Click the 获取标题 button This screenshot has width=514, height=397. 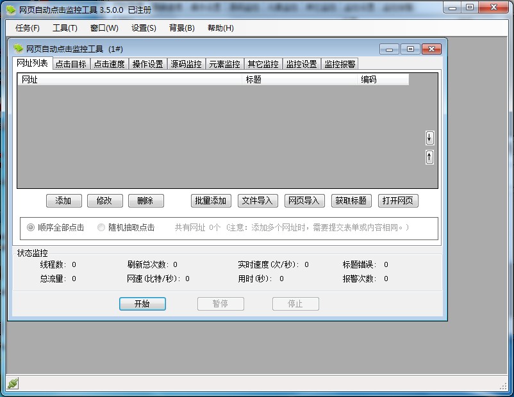pyautogui.click(x=351, y=201)
